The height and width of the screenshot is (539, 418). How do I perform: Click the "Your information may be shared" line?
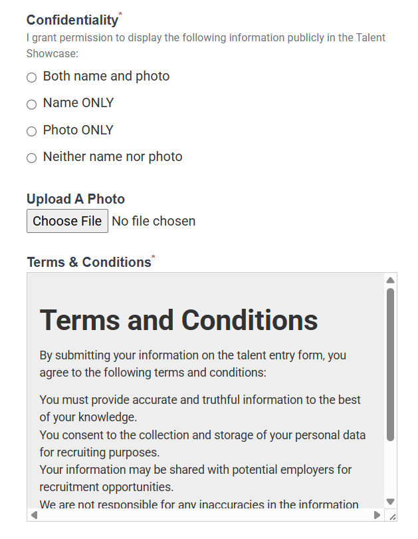tap(195, 470)
